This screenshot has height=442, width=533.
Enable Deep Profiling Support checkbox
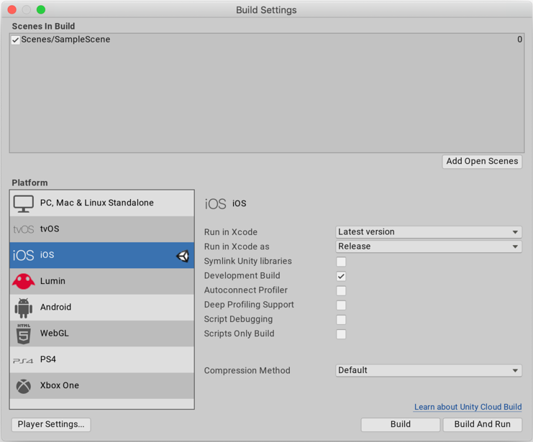pos(341,305)
